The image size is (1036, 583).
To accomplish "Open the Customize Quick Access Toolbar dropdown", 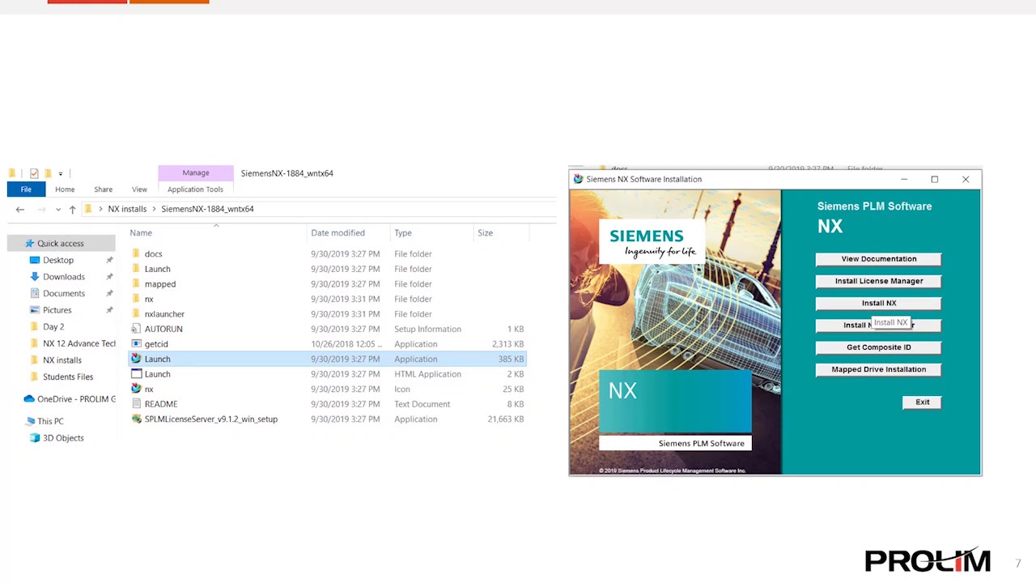I will click(x=60, y=173).
